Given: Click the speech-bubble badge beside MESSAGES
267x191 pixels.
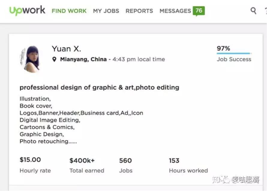Looking at the screenshot, I should coord(199,10).
